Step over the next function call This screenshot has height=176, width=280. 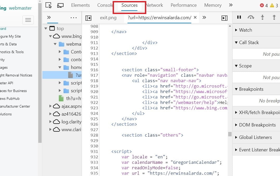click(x=251, y=17)
